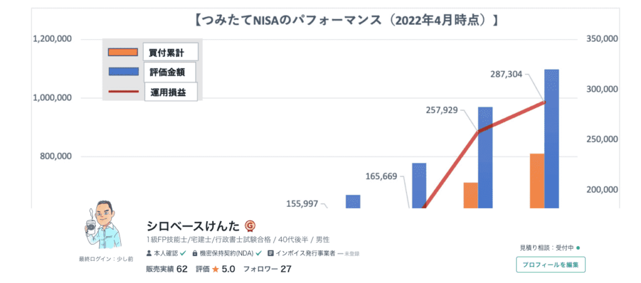Open the フォロワー 27 followers link
The height and width of the screenshot is (283, 641).
[267, 269]
